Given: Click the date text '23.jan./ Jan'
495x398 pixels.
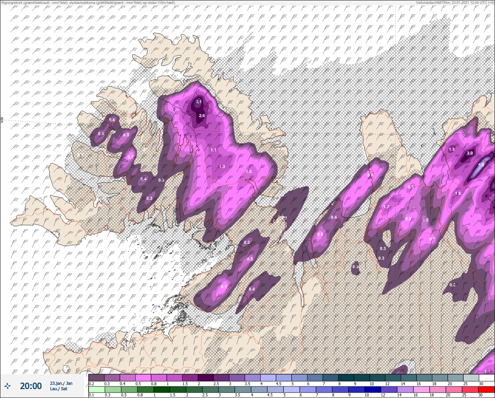Looking at the screenshot, I should pos(61,383).
